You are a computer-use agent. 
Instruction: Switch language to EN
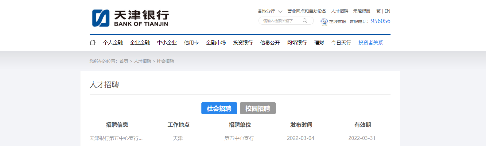point(387,11)
